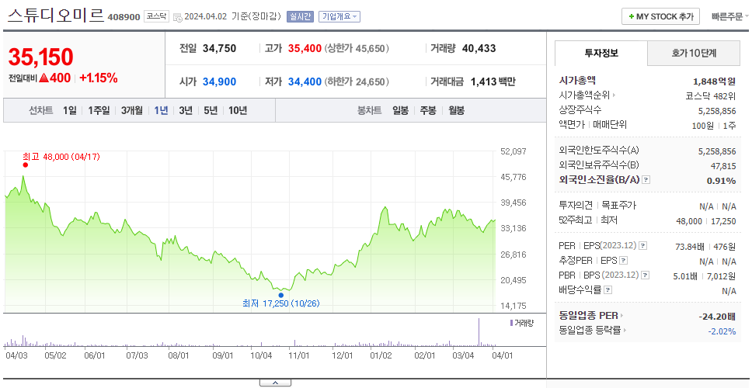Open help icon next to 배당수익률

coord(608,289)
